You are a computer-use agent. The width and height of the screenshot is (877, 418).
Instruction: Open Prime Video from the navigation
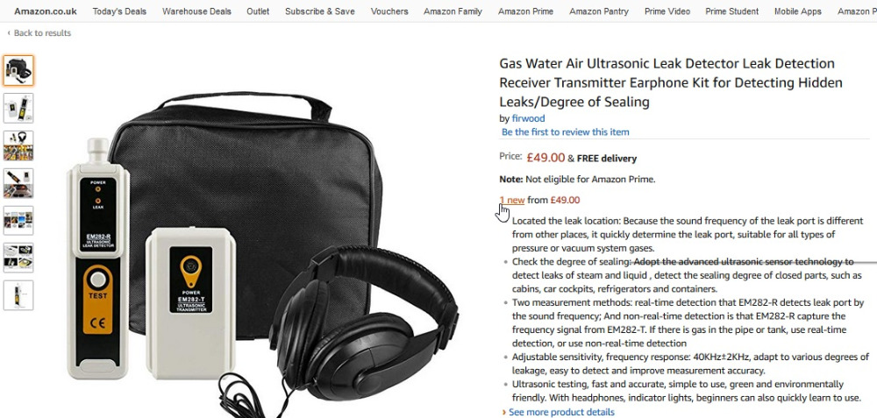667,11
